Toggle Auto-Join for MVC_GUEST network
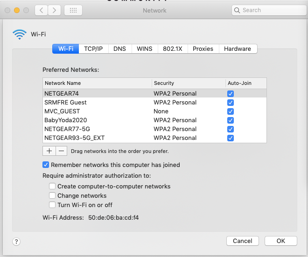 point(230,111)
